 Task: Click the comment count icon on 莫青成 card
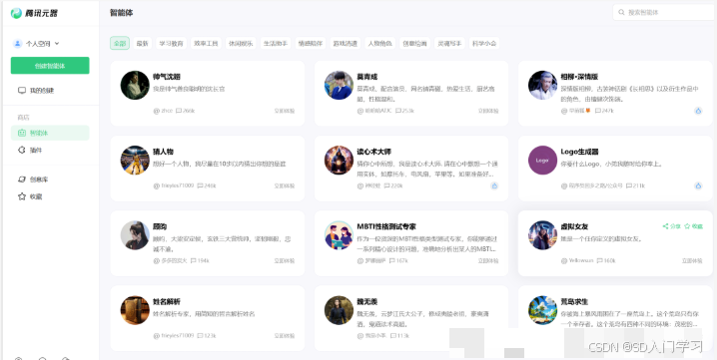398,111
